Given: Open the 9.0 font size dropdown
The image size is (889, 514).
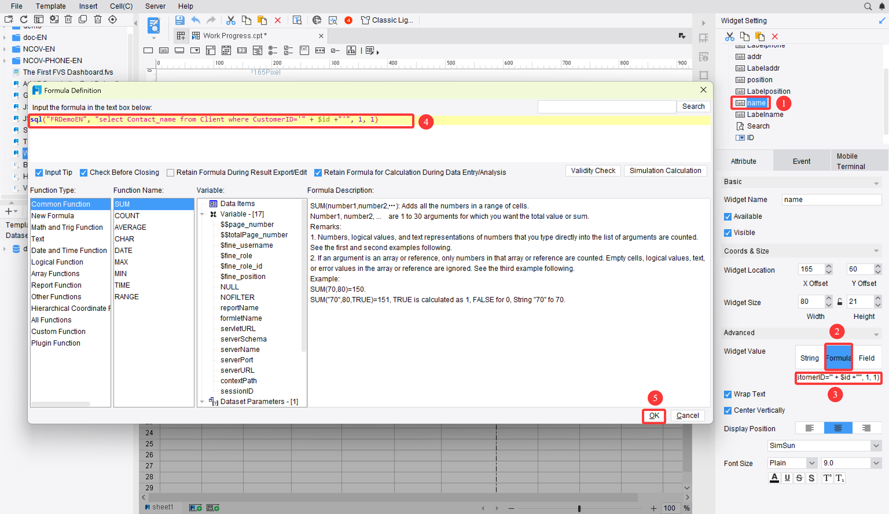Looking at the screenshot, I should click(876, 463).
